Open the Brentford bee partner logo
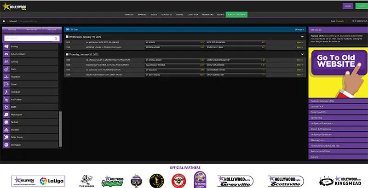 point(179,181)
